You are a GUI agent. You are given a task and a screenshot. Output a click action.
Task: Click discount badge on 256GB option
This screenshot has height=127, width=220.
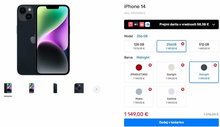pyautogui.click(x=183, y=44)
